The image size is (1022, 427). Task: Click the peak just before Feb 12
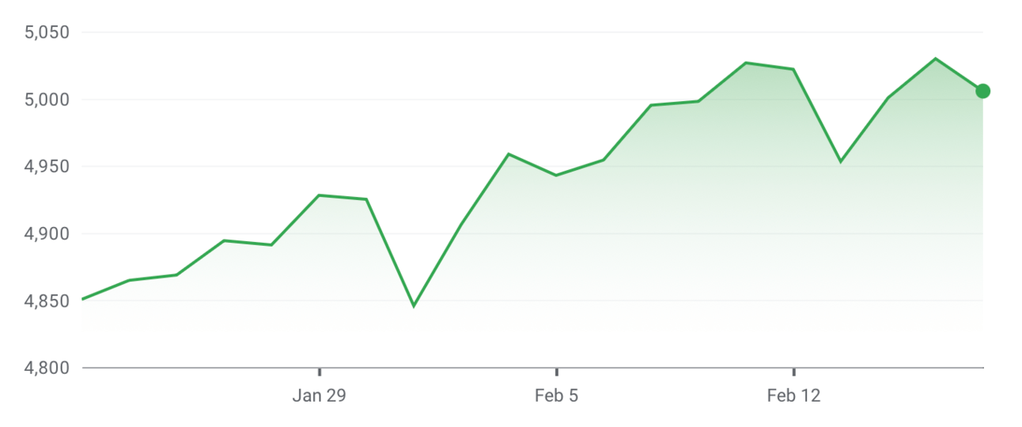click(x=746, y=62)
